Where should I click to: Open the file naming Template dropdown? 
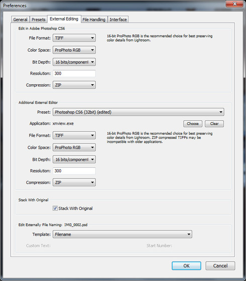coord(122,234)
